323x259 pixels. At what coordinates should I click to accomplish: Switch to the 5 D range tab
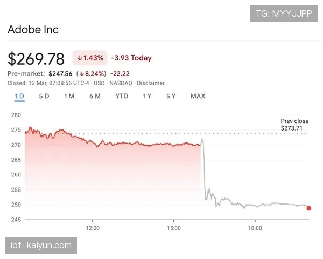click(x=44, y=96)
